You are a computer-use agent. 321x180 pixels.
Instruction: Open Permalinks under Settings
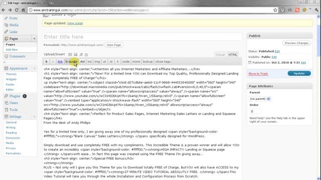(14, 153)
